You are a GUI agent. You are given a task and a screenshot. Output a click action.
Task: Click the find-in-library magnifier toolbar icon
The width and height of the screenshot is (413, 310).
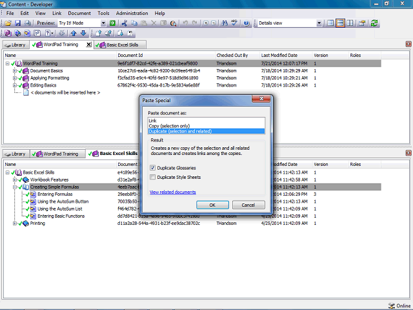coord(173,23)
